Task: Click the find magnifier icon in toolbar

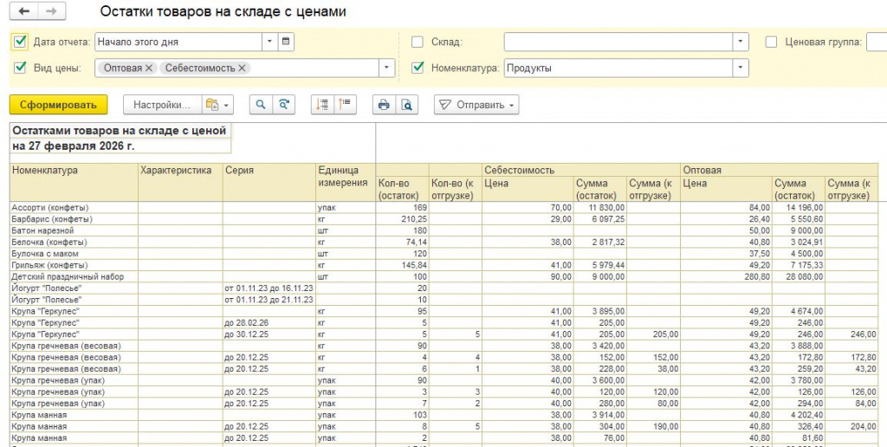Action: point(261,105)
